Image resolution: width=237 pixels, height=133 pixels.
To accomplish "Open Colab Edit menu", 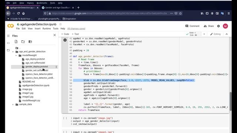I will pos(24,29).
